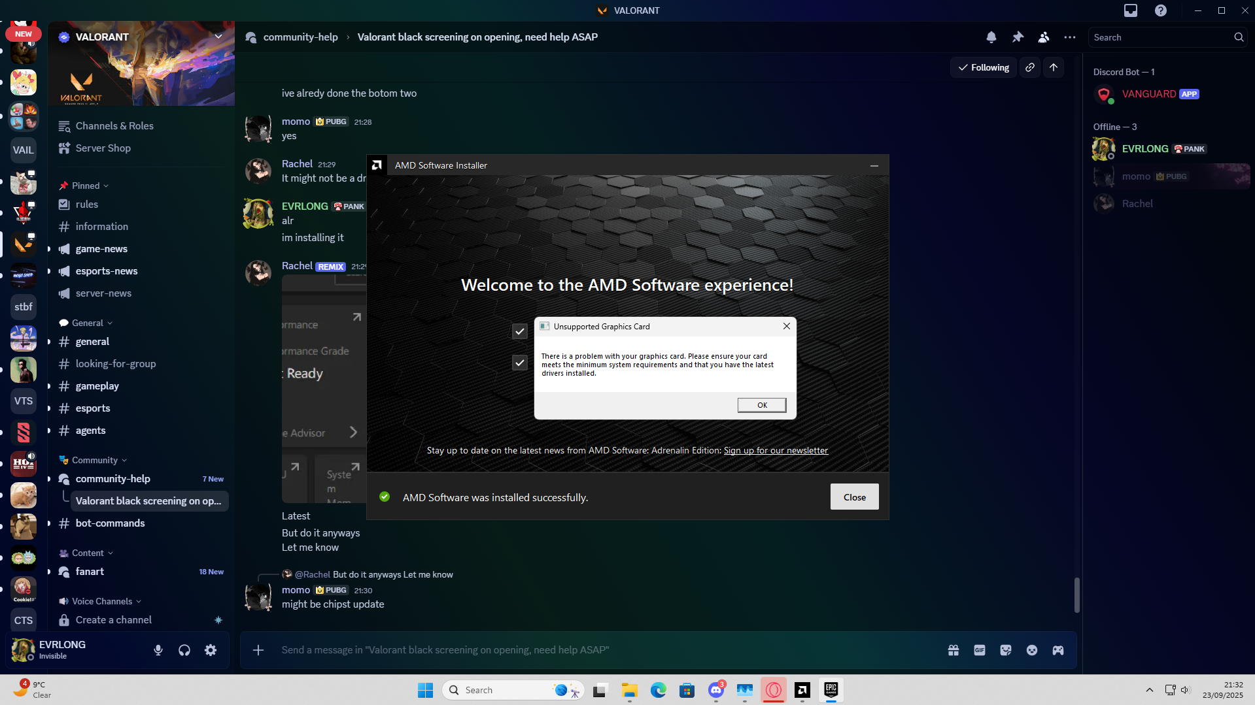Jump to top arrow button

(1054, 67)
